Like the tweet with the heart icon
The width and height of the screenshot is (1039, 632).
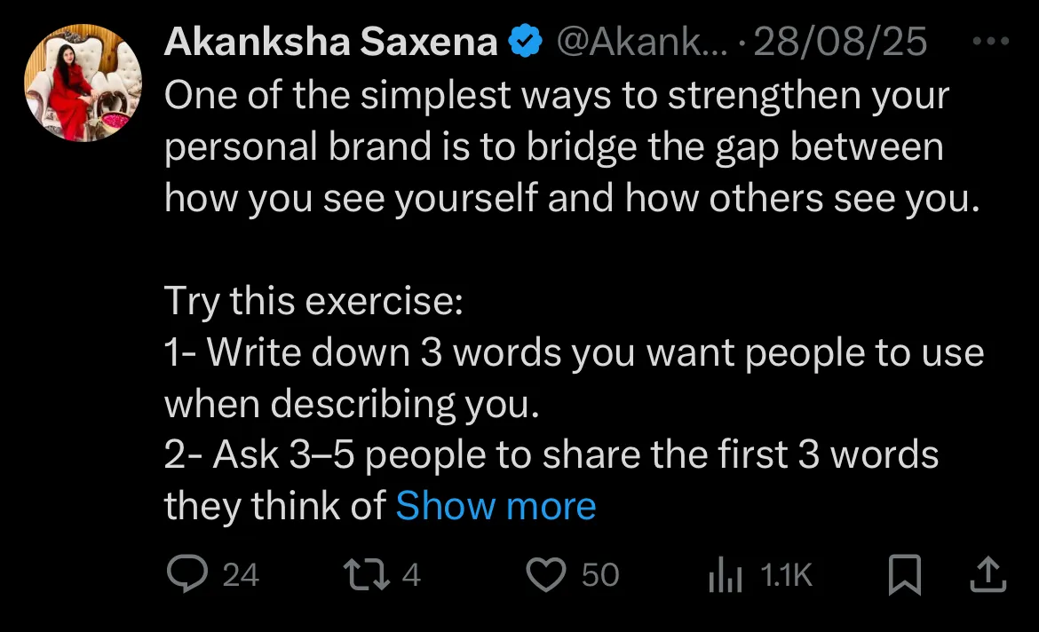click(x=546, y=575)
